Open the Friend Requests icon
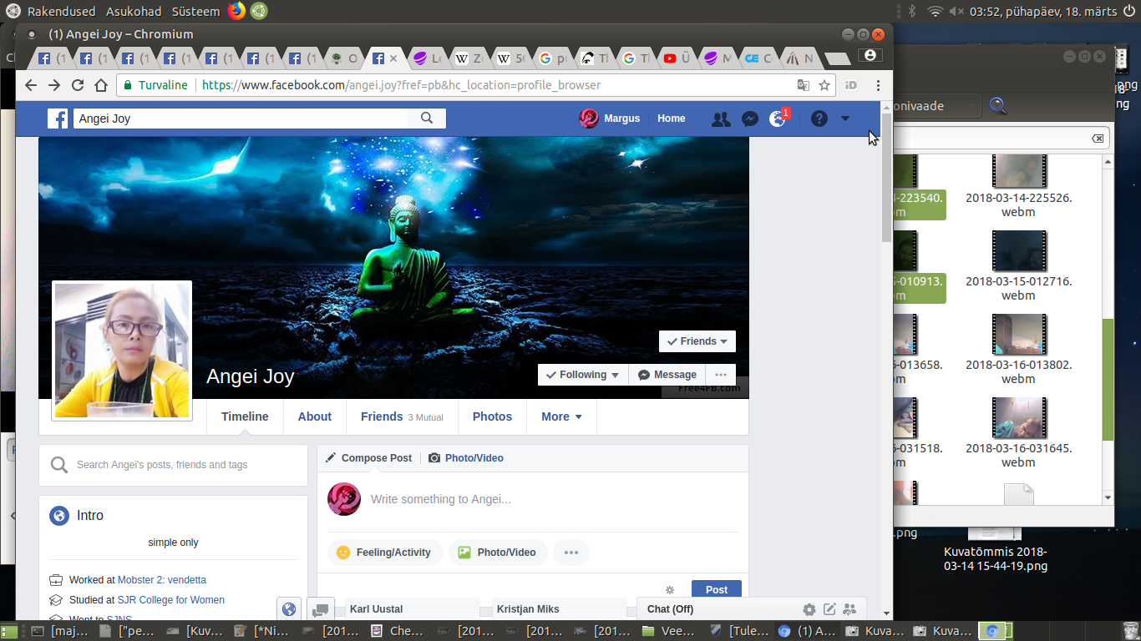Viewport: 1141px width, 641px height. click(720, 119)
